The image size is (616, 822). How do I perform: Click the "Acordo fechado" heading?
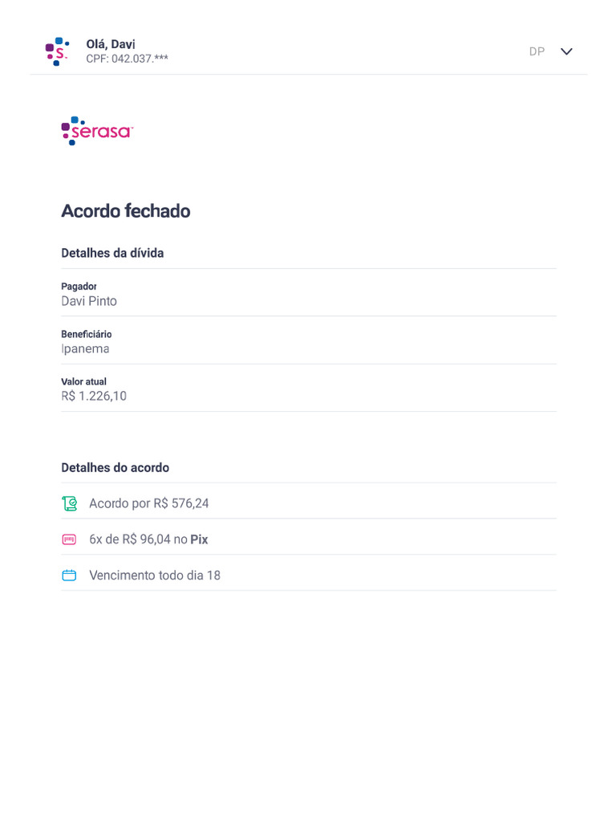126,211
